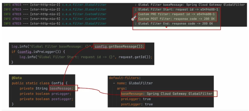Click the 'default-filters:' YAML key
The width and height of the screenshot is (249, 111).
[125, 78]
